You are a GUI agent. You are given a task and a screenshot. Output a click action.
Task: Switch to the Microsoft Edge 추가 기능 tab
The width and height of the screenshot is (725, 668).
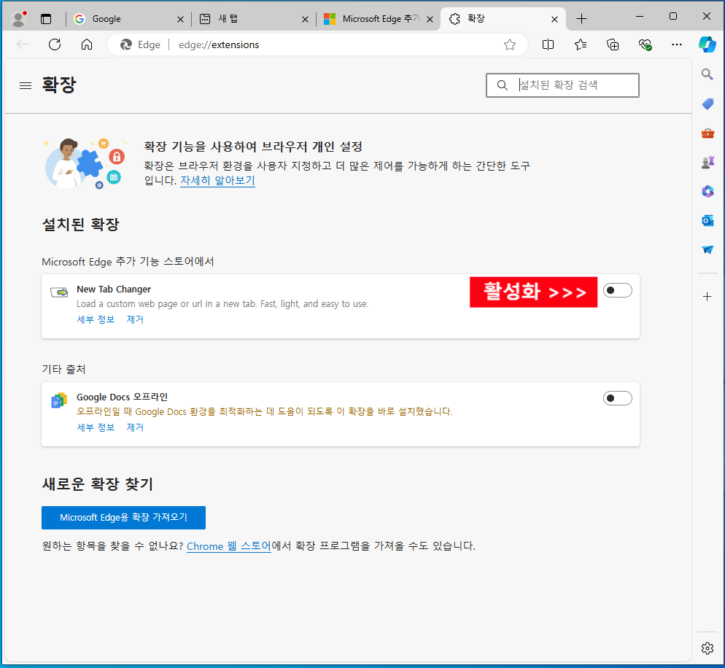click(379, 19)
